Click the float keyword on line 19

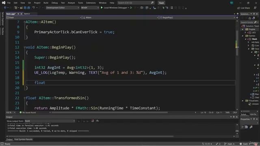[x=40, y=83]
